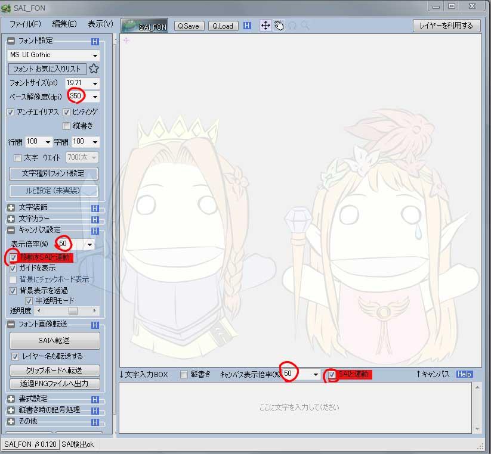This screenshot has width=491, height=454.
Task: Click the Help badge near キャンバス label
Action: tap(464, 374)
